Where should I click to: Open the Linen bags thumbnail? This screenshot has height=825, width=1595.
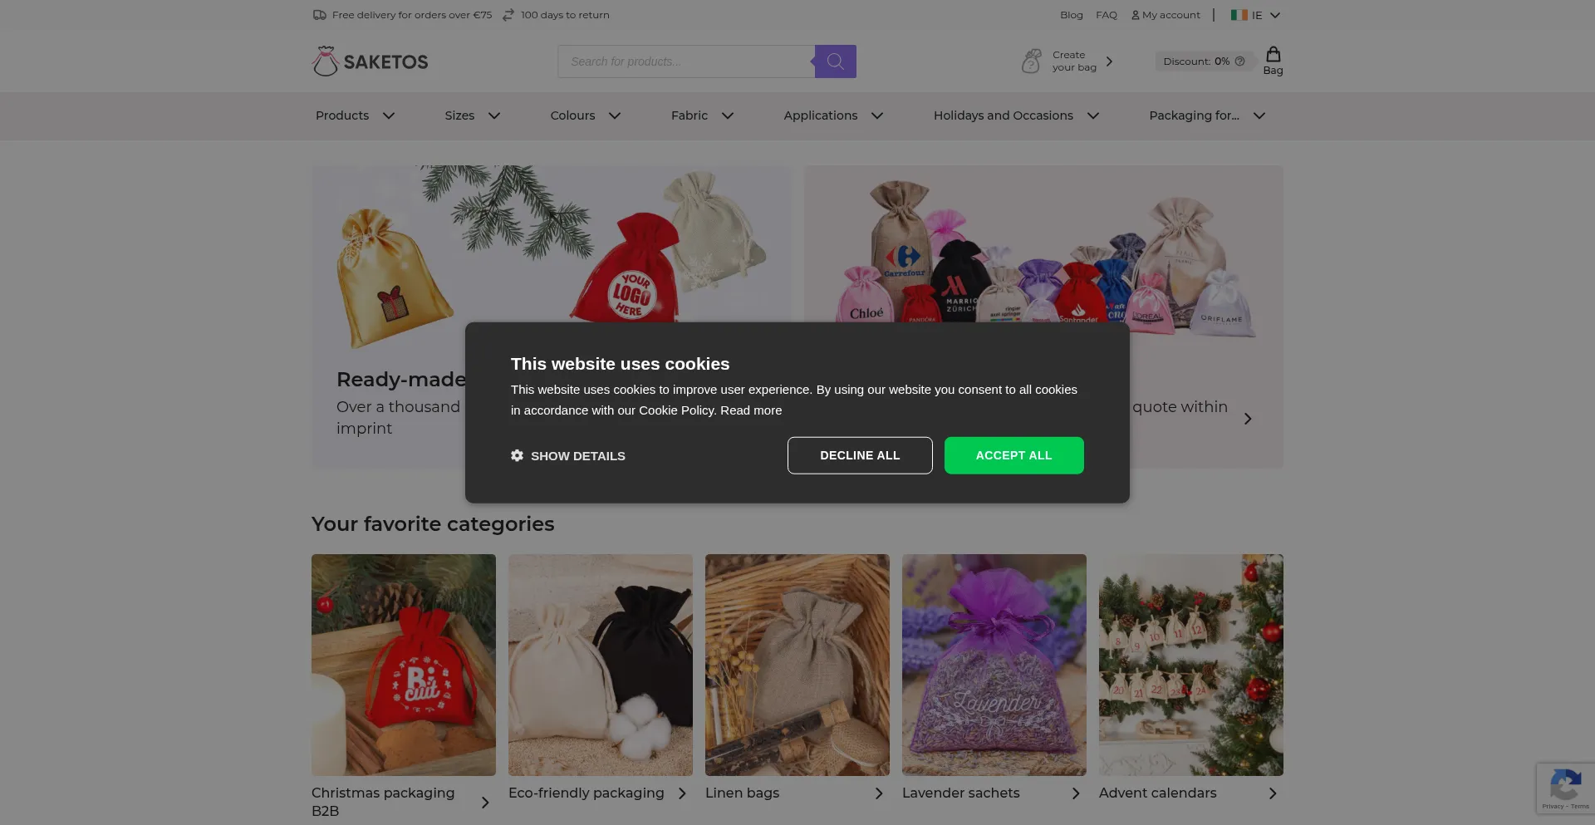coord(797,665)
